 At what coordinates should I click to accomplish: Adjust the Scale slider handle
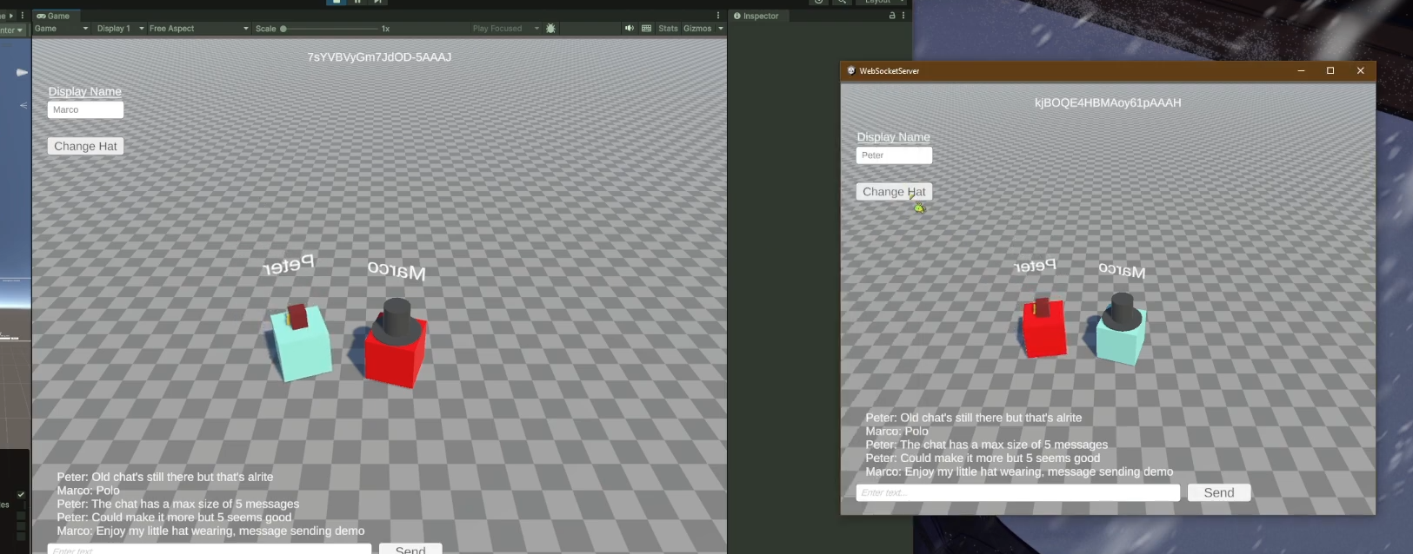tap(283, 29)
